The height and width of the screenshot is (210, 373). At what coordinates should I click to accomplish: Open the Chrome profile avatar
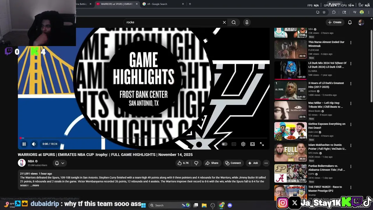click(362, 12)
